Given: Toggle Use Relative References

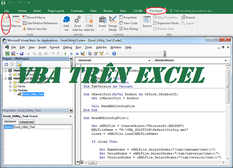Looking at the screenshot, I should [40, 23].
